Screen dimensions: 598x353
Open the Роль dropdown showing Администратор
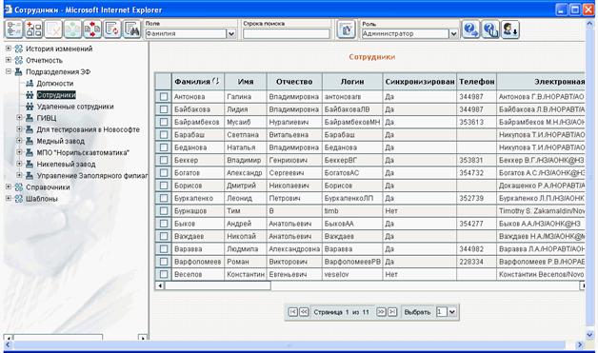coord(453,33)
